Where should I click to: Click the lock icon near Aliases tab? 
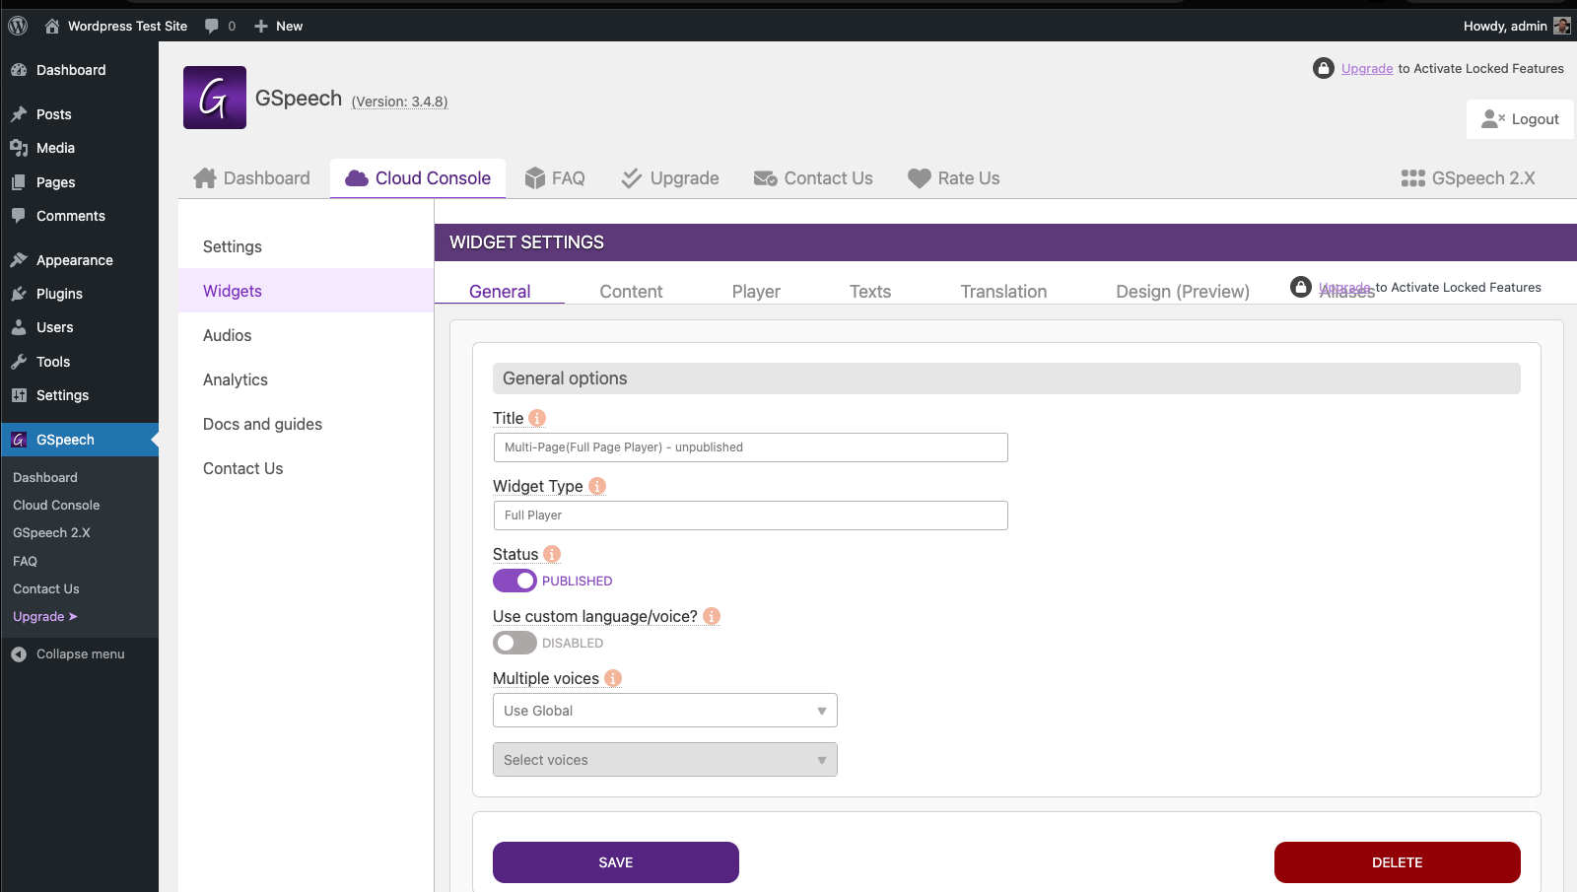click(x=1301, y=287)
